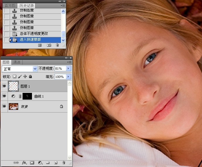Switch to the 图层 tab
202x167 pixels.
click(x=6, y=62)
